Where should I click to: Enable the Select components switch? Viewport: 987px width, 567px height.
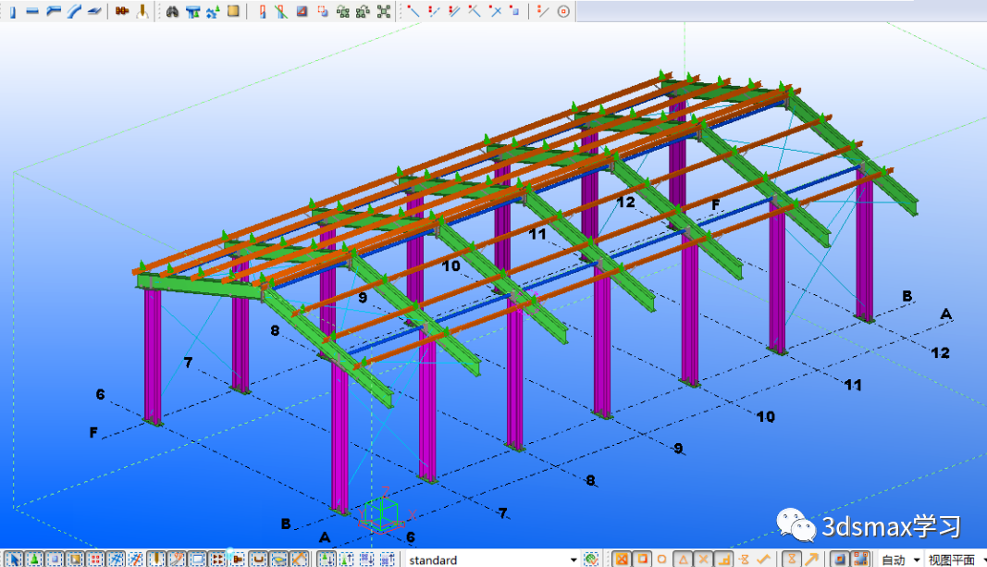(326, 560)
